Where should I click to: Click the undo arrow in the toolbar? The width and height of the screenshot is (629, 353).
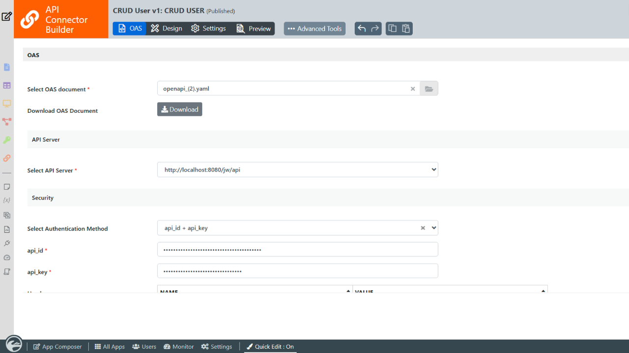[362, 28]
